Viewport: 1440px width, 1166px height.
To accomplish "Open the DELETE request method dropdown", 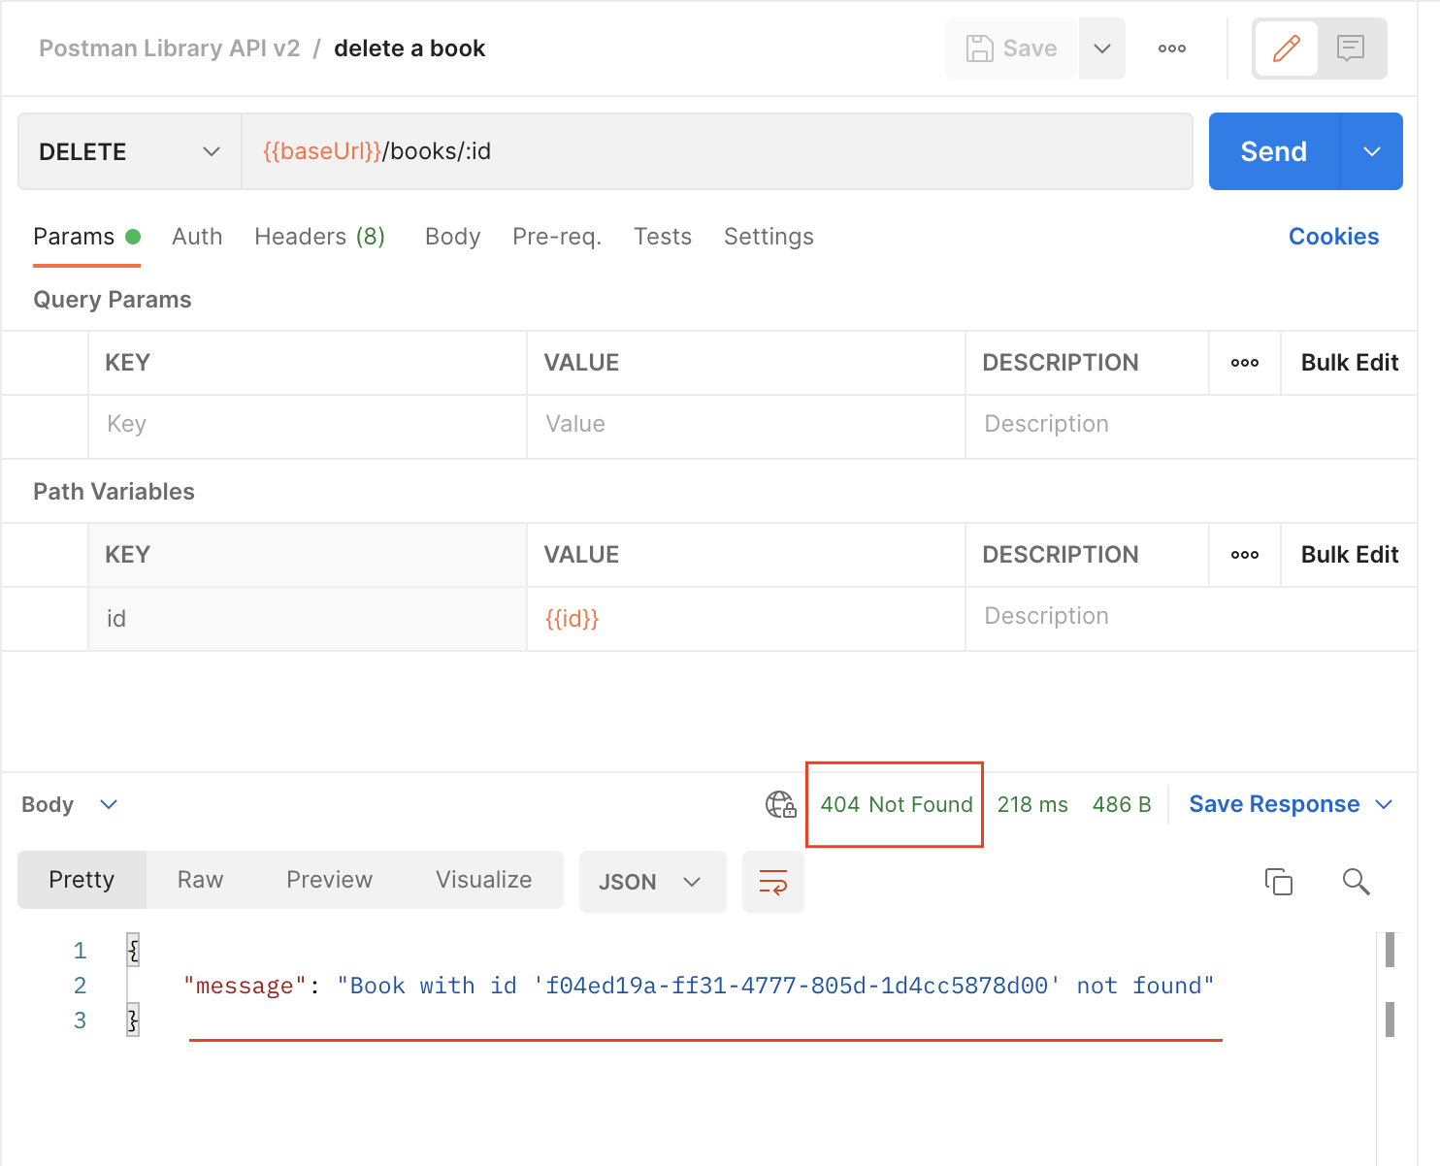I will pos(129,151).
